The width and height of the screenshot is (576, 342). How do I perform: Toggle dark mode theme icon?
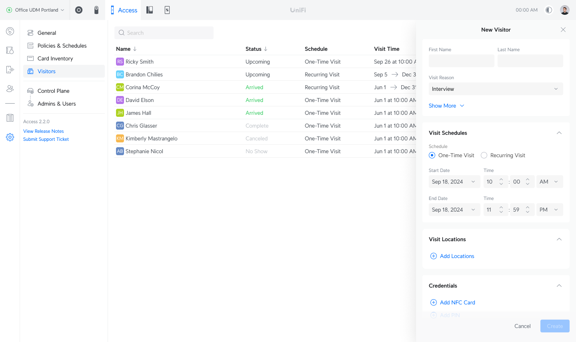(549, 10)
